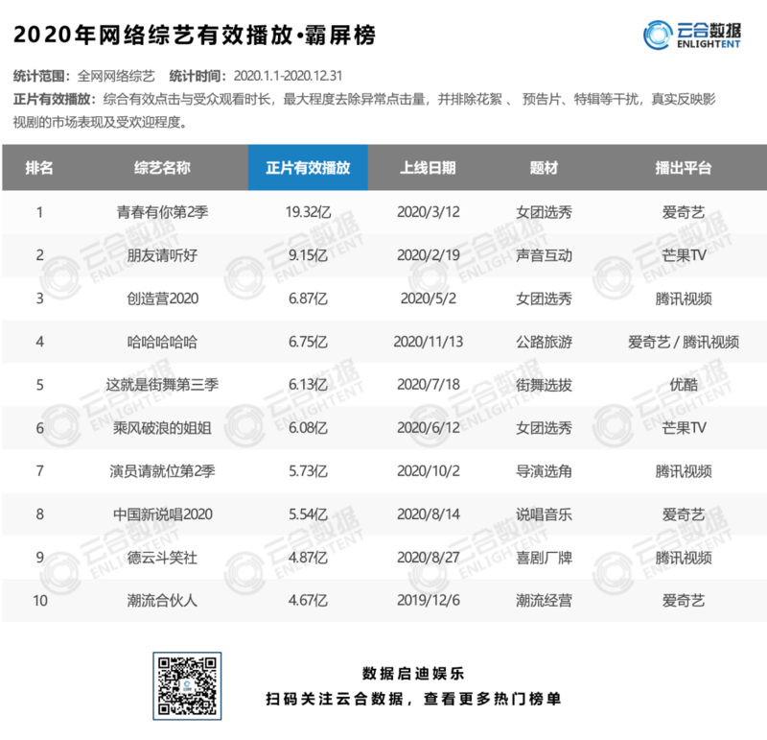The width and height of the screenshot is (767, 740).
Task: Open the 青春有你第2季 show entry
Action: (x=162, y=212)
